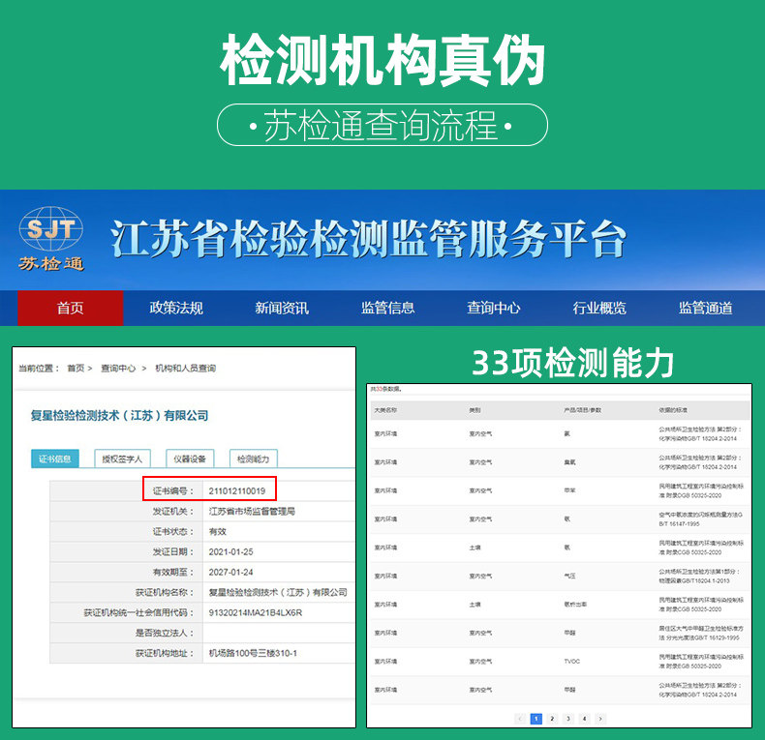
Task: Switch to the 证书信息 tab
Action: tap(55, 459)
